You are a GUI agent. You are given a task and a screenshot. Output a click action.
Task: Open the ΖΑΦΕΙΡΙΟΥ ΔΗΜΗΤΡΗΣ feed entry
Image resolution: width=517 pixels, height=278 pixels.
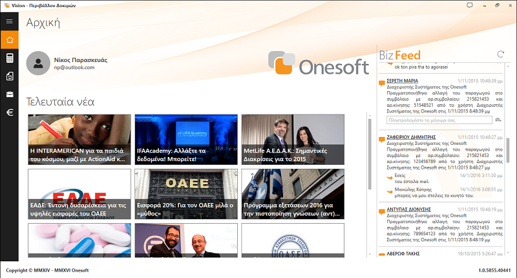click(411, 137)
